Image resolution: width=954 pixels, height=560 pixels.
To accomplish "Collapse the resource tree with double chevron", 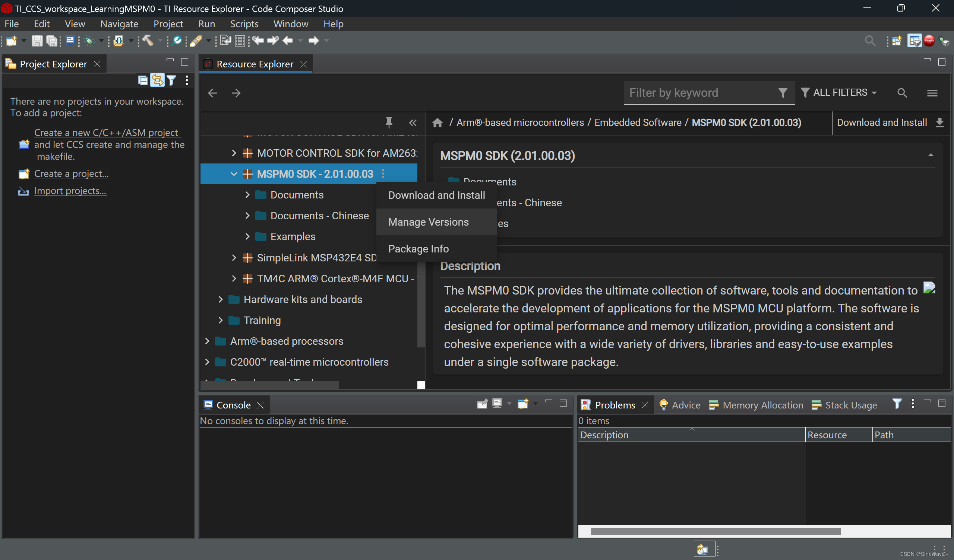I will [413, 122].
